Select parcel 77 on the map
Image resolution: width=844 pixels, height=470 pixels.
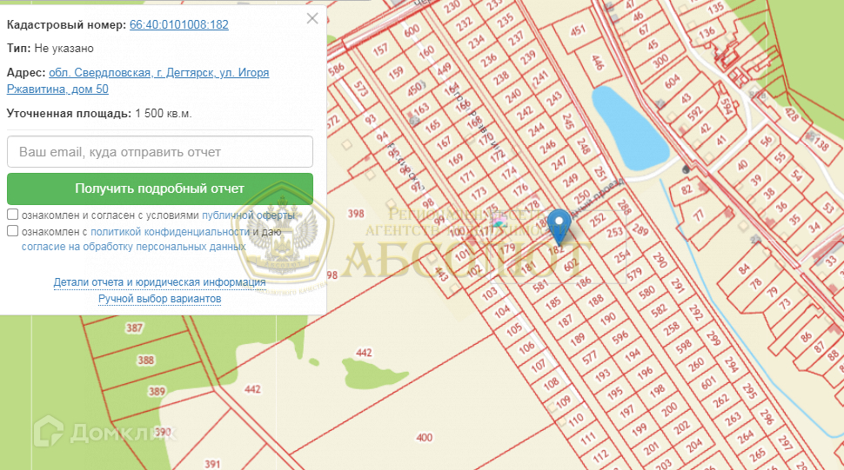coord(698,216)
